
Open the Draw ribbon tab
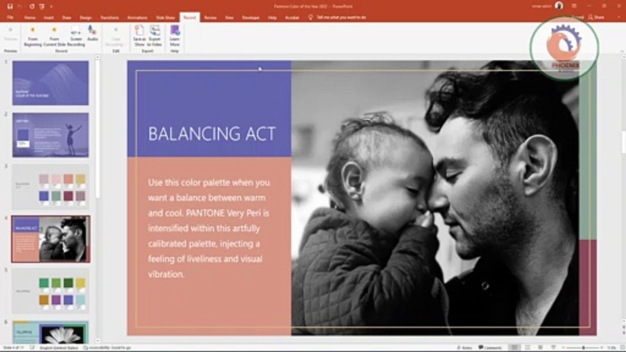(67, 18)
